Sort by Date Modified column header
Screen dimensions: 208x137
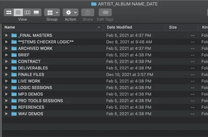(x=119, y=27)
